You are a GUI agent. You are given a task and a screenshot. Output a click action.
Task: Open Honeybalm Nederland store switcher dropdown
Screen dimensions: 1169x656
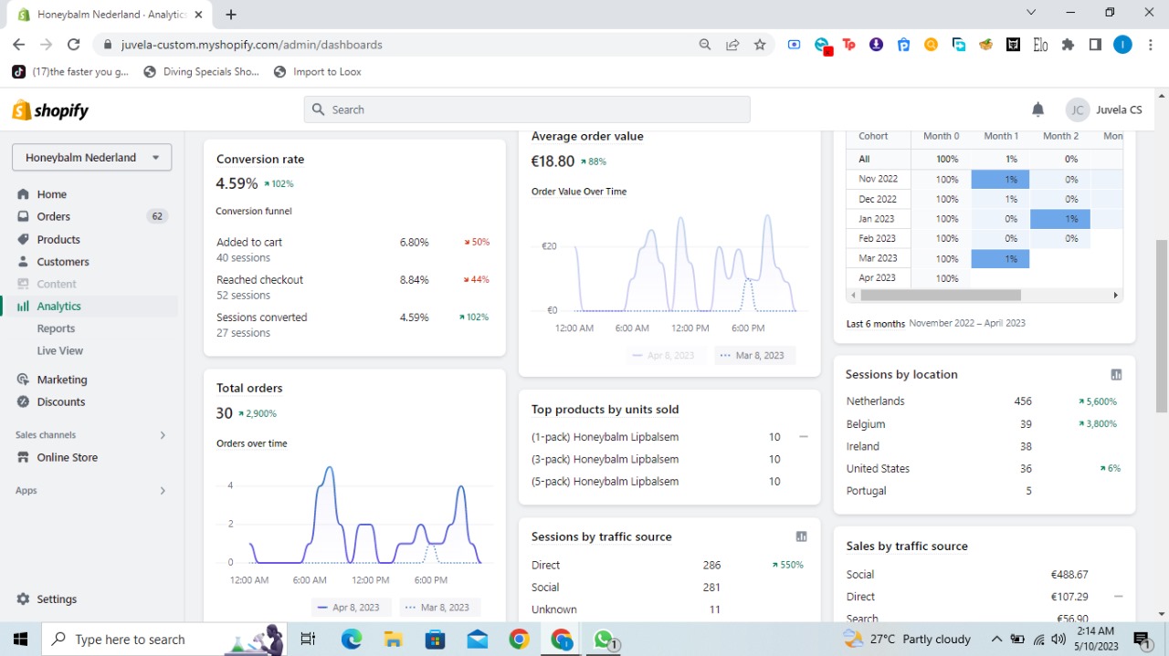point(91,157)
